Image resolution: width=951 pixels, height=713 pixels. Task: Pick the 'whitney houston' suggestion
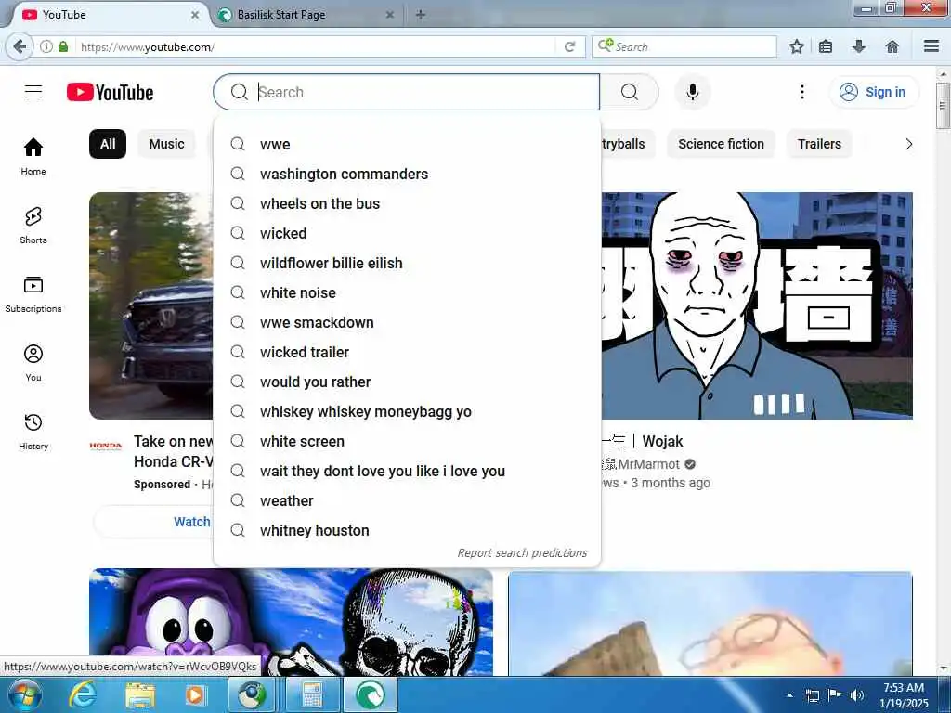pos(407,530)
